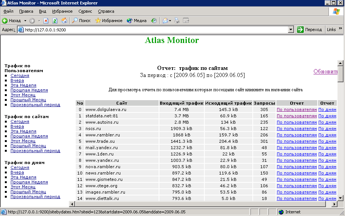Open the Файл menu
The height and width of the screenshot is (216, 345).
[x=8, y=11]
